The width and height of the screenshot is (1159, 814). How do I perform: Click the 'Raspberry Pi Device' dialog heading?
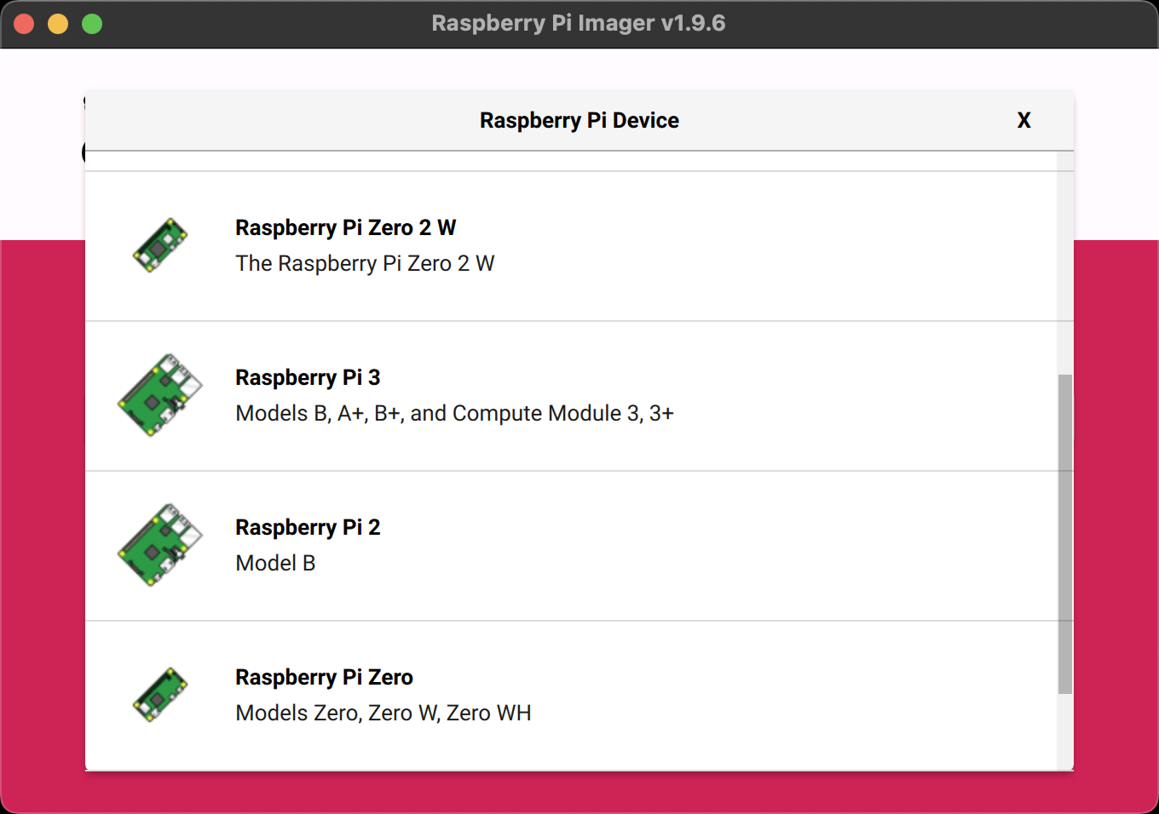pos(579,120)
